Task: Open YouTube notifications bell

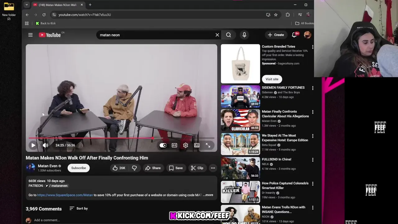Action: point(294,35)
